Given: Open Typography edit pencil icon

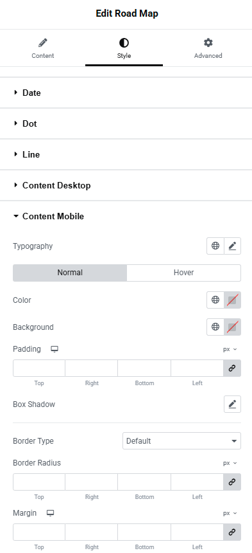Looking at the screenshot, I should pyautogui.click(x=232, y=246).
